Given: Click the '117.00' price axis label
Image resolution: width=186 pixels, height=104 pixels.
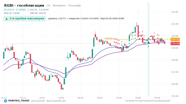Looking at the screenshot, I should pos(175,72).
